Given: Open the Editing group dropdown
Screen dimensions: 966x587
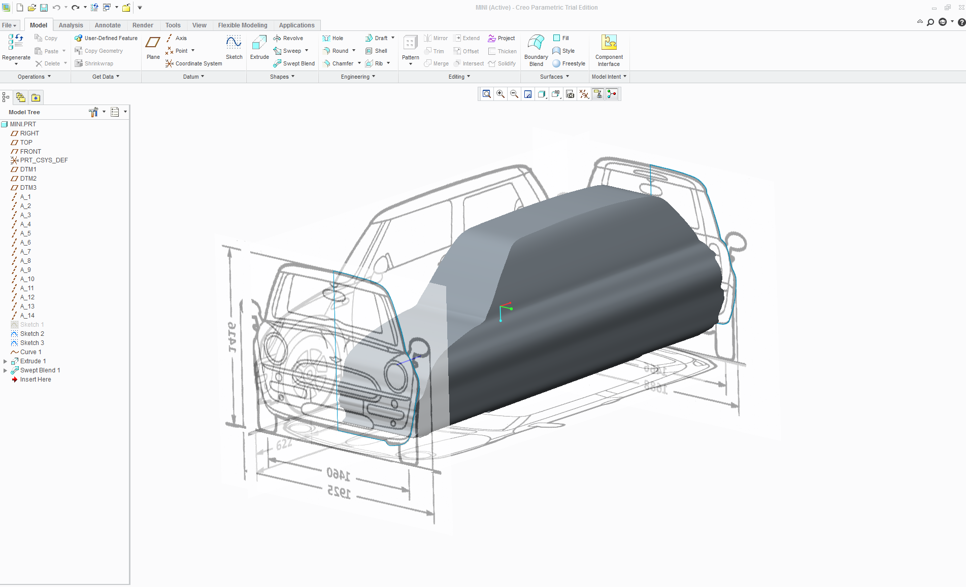Looking at the screenshot, I should [x=459, y=77].
